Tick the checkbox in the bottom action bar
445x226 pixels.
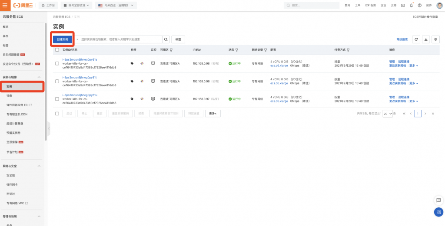(57, 114)
